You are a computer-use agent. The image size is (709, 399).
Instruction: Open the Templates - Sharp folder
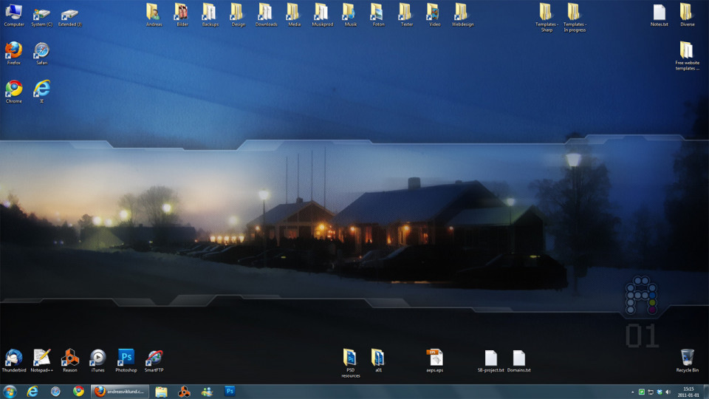click(547, 18)
